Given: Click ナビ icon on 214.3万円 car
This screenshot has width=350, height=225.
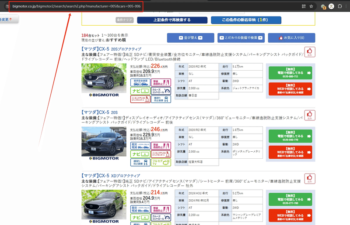Looking at the screenshot, I should tap(140, 217).
